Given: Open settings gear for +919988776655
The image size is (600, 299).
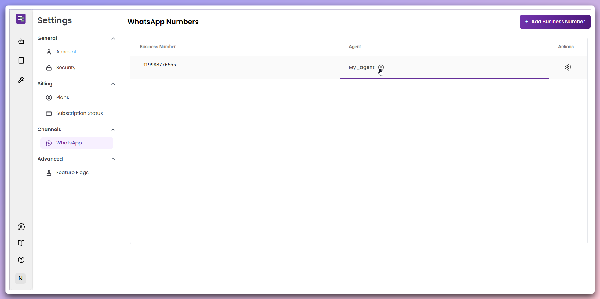Looking at the screenshot, I should [x=568, y=67].
